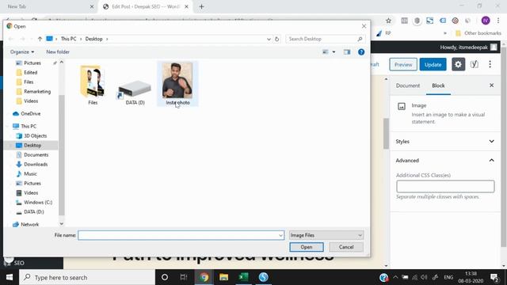The image size is (507, 285).
Task: Select Pictures in Quick access
Action: pyautogui.click(x=32, y=63)
